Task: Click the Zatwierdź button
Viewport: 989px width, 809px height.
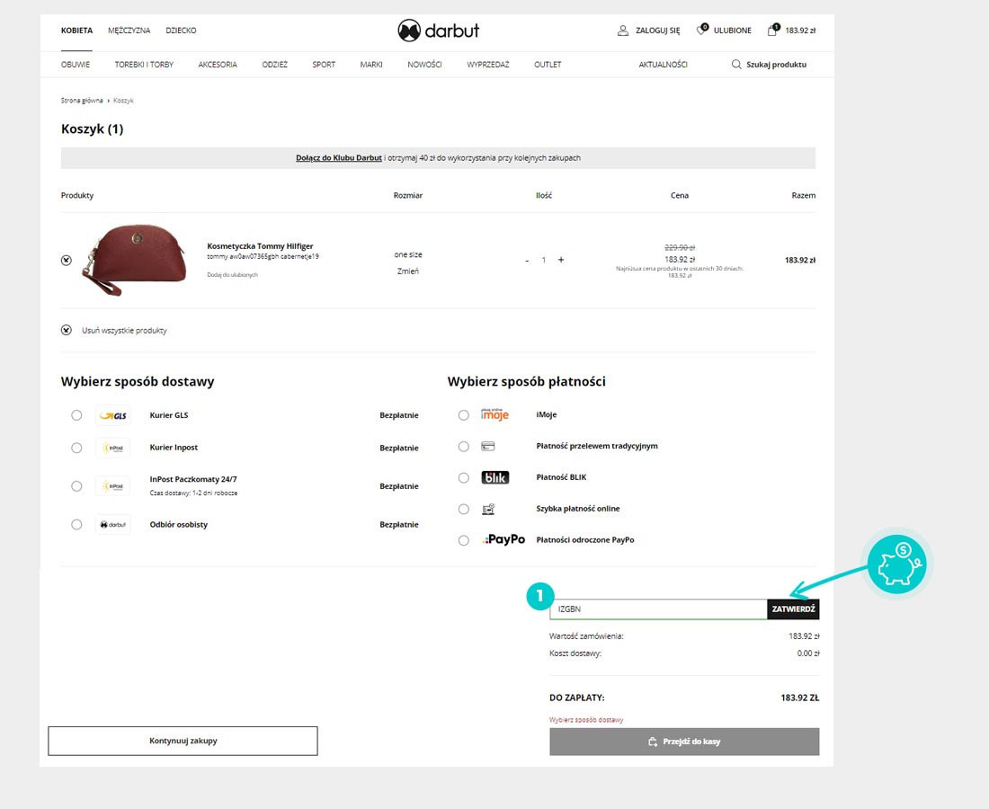Action: [793, 609]
